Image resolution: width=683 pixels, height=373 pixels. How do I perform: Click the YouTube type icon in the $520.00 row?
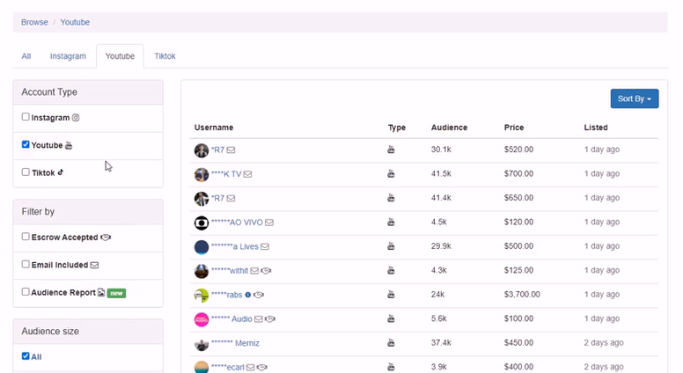(x=391, y=150)
